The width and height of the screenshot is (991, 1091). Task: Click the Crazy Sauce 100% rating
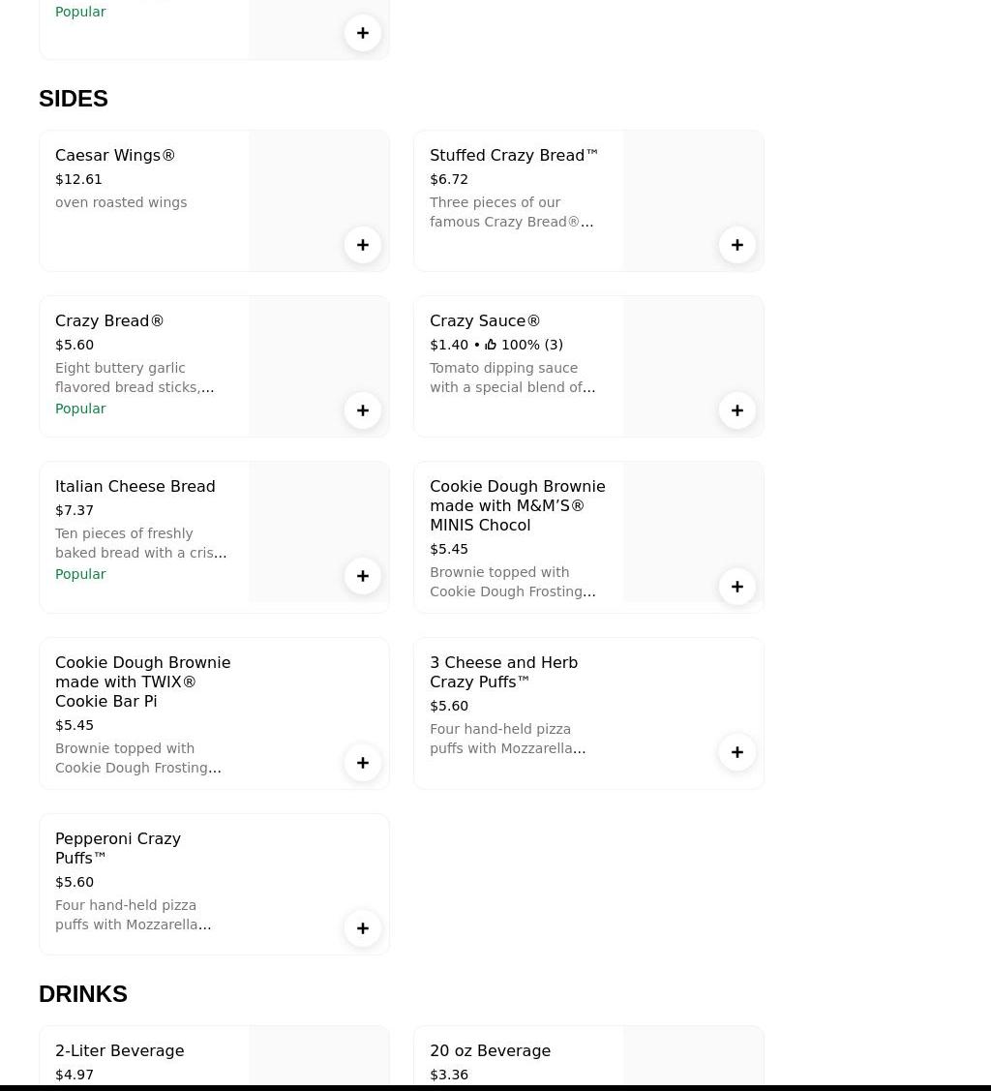coord(524,345)
